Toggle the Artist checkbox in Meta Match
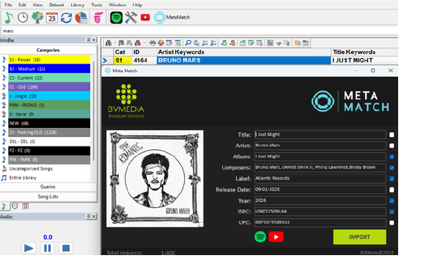The width and height of the screenshot is (426, 273). (x=391, y=146)
